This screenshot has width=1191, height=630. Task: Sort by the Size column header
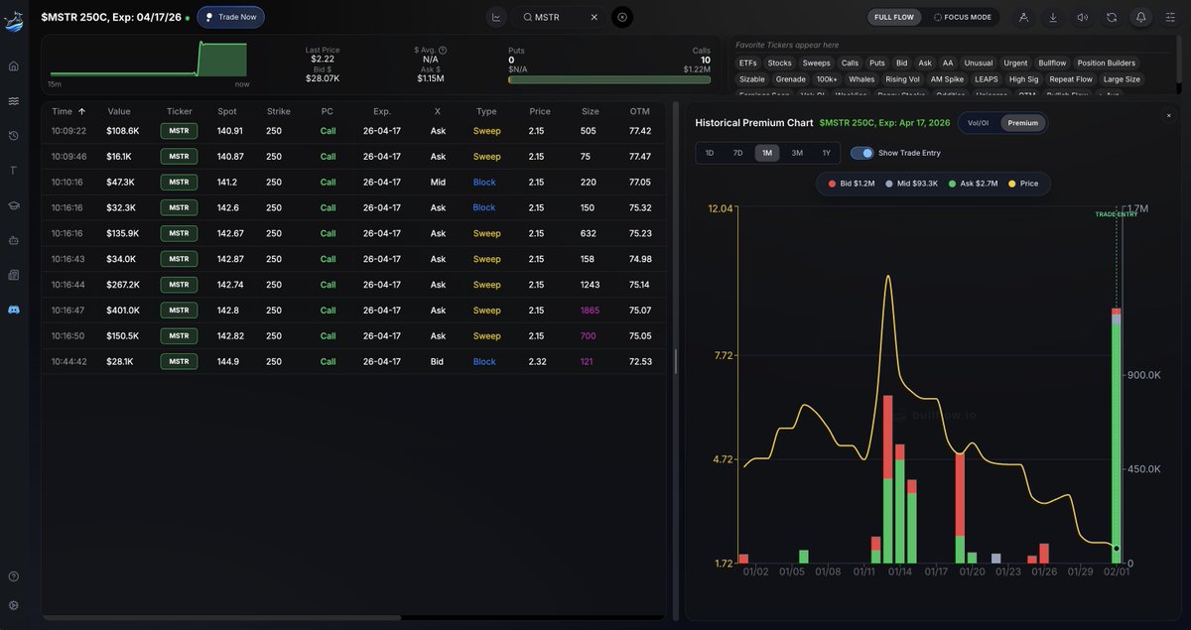[591, 111]
